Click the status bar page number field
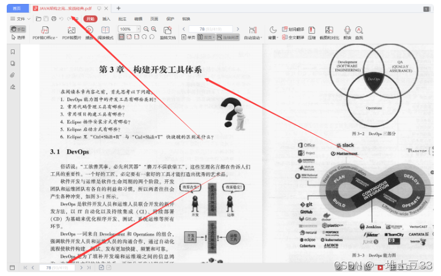 coord(57,268)
